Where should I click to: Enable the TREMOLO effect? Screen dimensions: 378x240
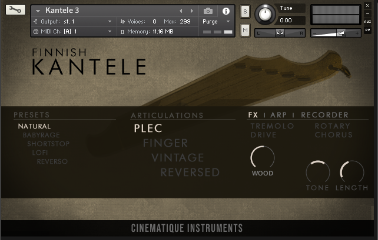pyautogui.click(x=272, y=126)
